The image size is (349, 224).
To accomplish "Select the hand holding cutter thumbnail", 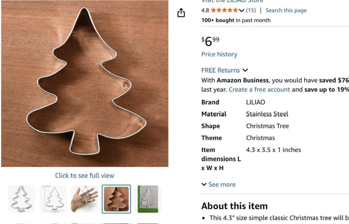I will click(x=85, y=199).
